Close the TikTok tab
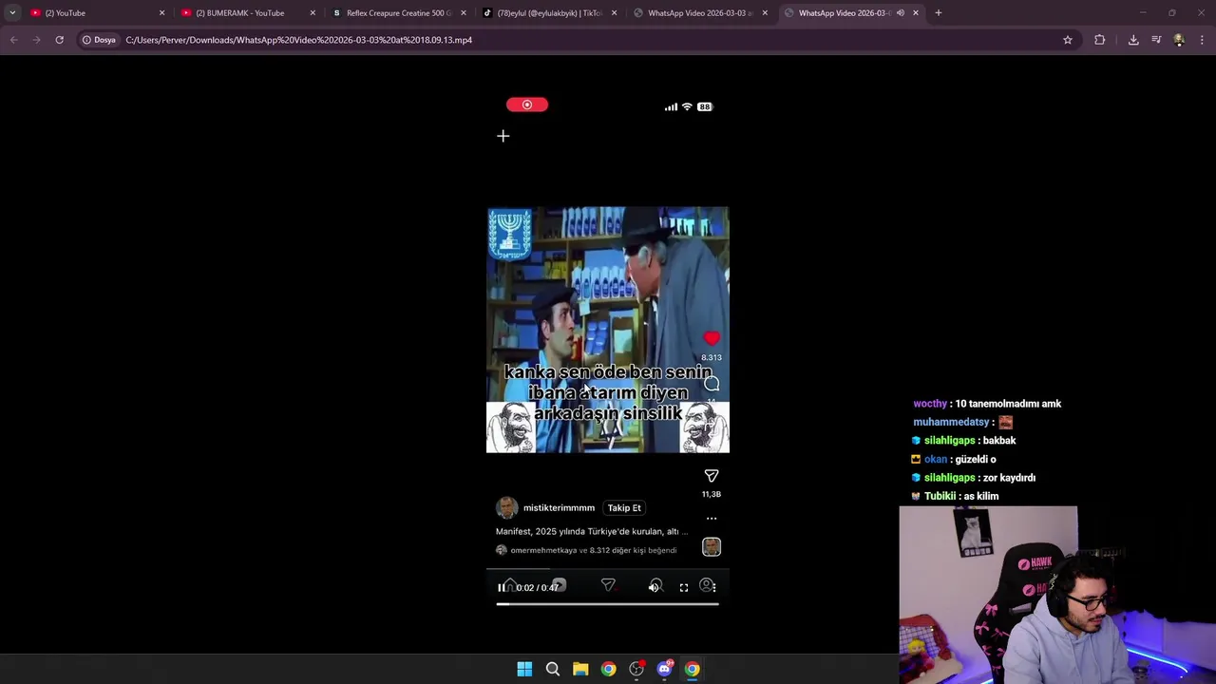Viewport: 1216px width, 684px height. (x=615, y=12)
